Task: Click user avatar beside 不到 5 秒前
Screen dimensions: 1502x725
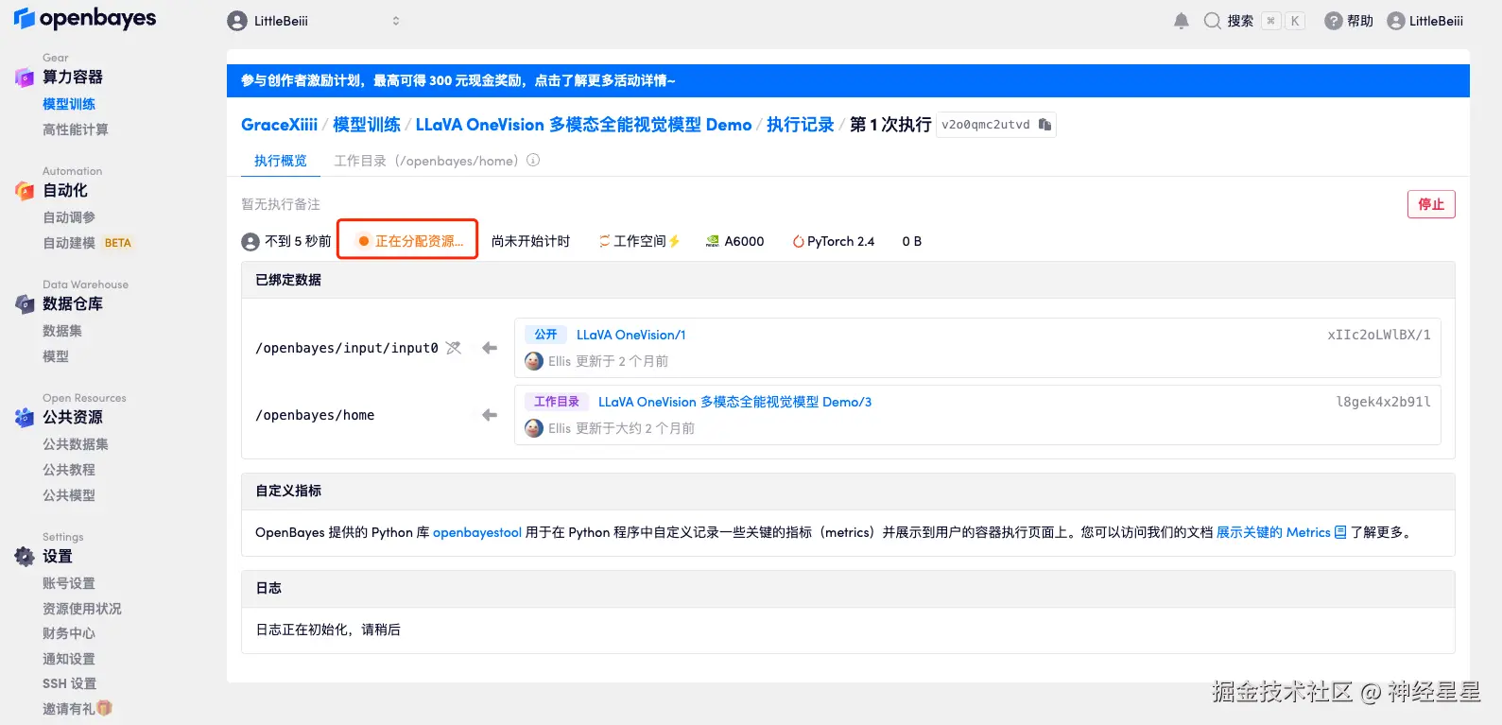Action: 250,242
